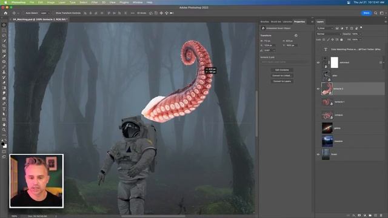Show the galaxy layer

(318, 128)
